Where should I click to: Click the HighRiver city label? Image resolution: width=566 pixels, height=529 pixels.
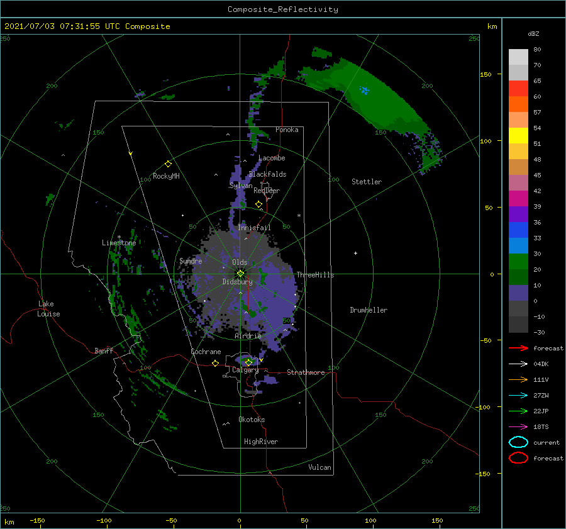[261, 442]
